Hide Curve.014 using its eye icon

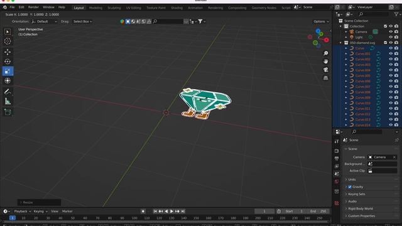coord(391,125)
